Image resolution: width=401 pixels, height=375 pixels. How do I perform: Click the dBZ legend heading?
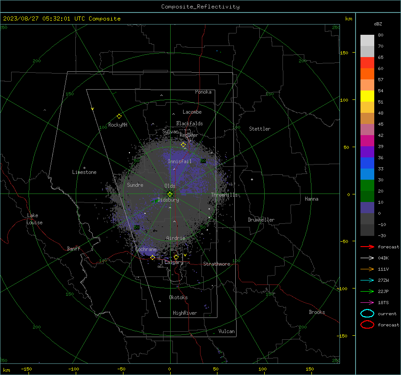tap(378, 24)
